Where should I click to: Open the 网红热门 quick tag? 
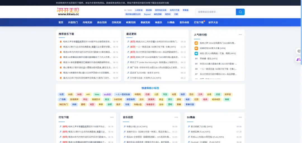point(63,104)
